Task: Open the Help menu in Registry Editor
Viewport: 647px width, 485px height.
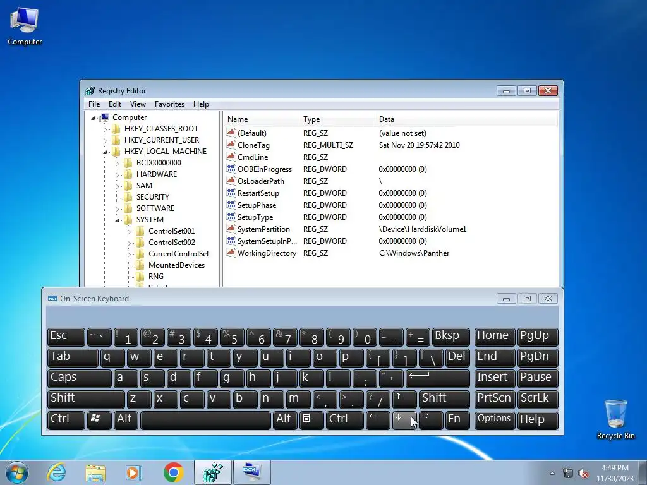Action: (x=201, y=104)
